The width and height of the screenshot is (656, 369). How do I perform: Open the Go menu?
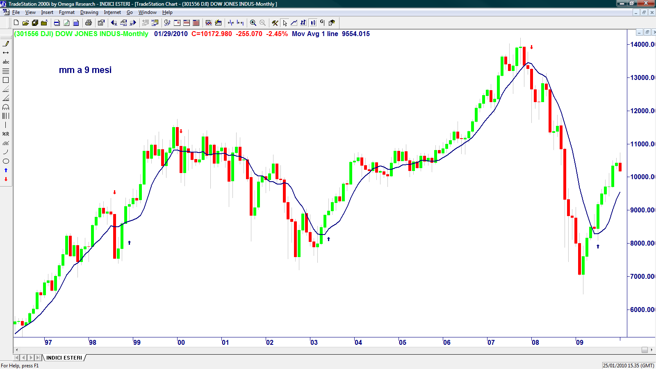click(130, 12)
